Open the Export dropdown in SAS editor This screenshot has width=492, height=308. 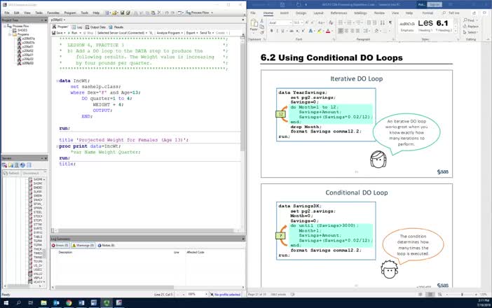coord(196,33)
